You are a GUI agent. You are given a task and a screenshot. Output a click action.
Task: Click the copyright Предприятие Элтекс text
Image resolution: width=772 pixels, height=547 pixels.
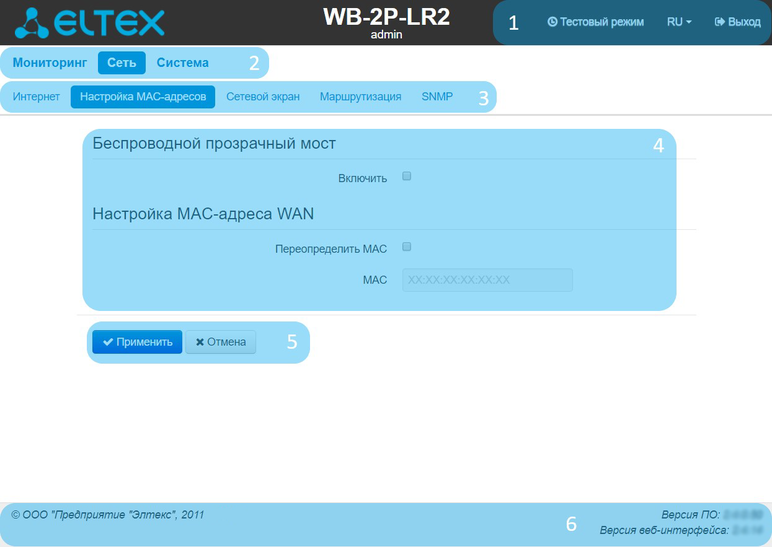click(x=108, y=515)
